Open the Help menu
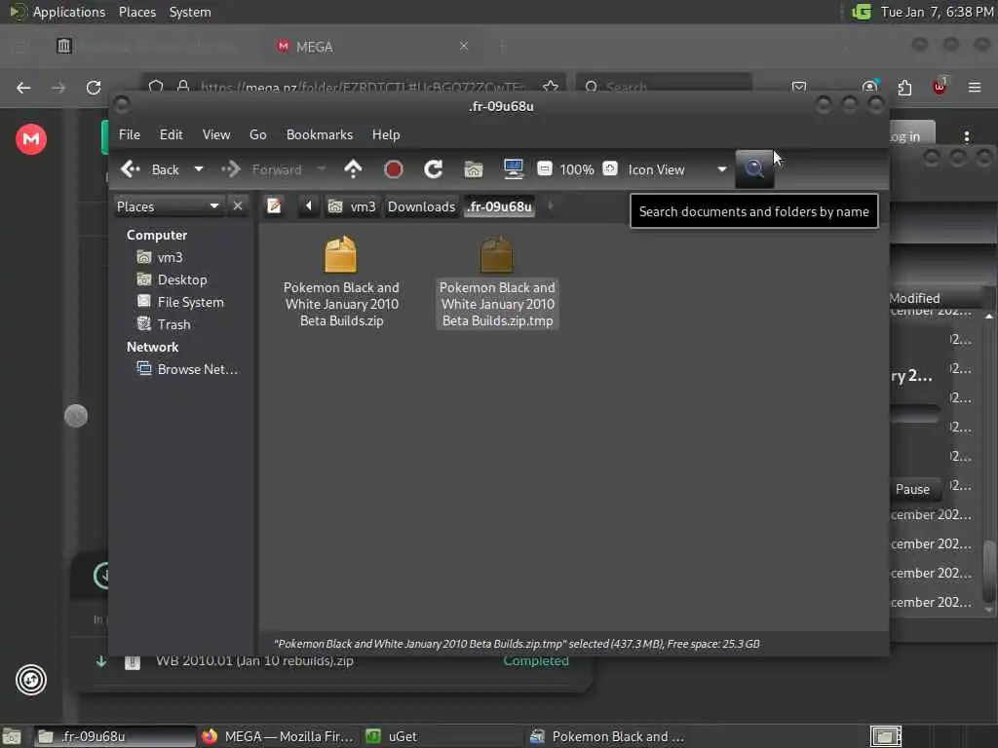Screen dimensions: 998x748 386,134
